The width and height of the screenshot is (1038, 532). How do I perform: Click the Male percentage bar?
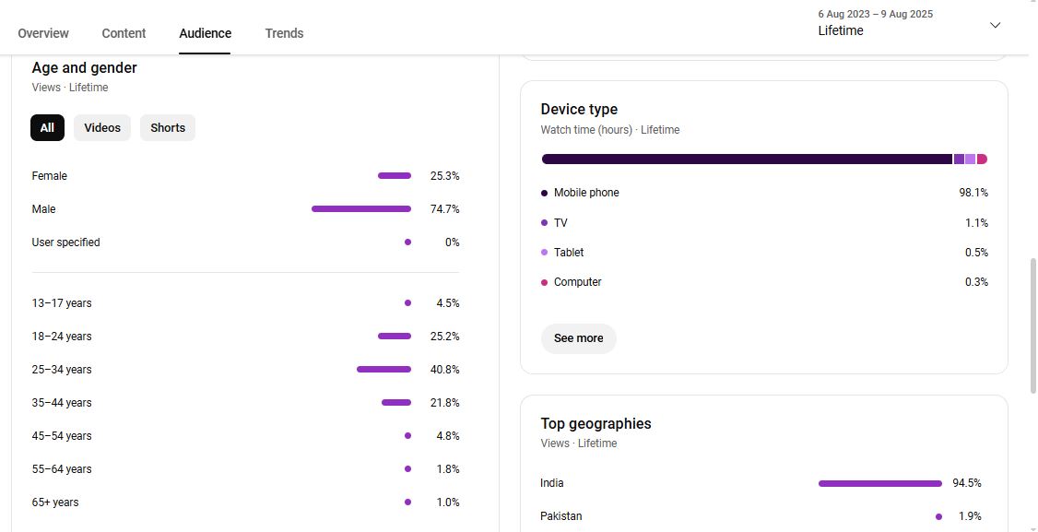(361, 209)
